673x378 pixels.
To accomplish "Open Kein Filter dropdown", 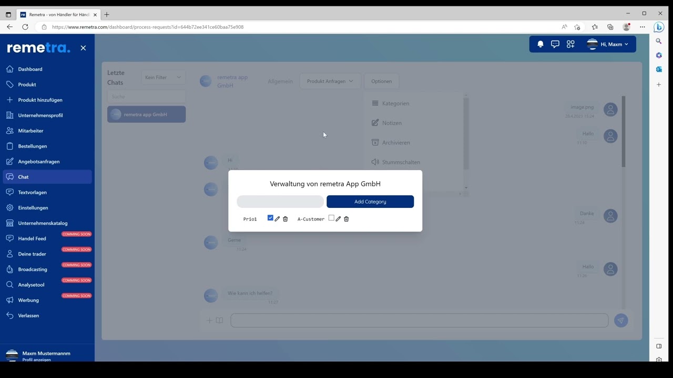I will pyautogui.click(x=163, y=77).
